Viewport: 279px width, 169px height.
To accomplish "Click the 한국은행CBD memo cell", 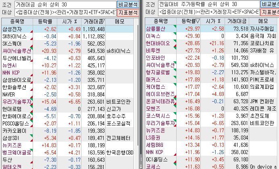I will point(120,152).
